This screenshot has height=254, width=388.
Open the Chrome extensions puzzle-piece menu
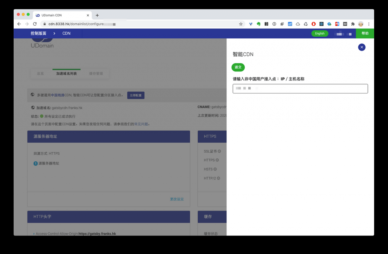coord(353,24)
